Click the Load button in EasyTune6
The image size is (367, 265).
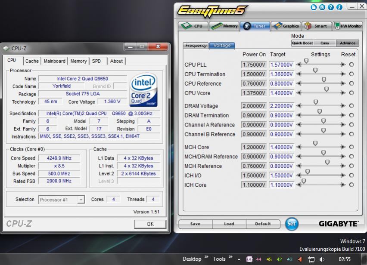coord(229,224)
